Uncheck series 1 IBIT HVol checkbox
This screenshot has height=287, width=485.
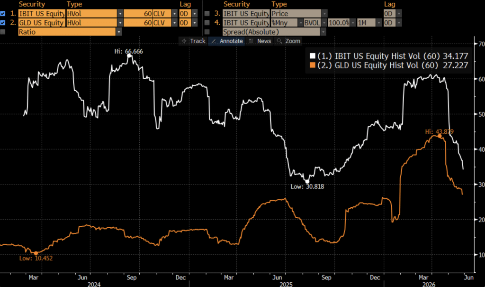pyautogui.click(x=3, y=14)
